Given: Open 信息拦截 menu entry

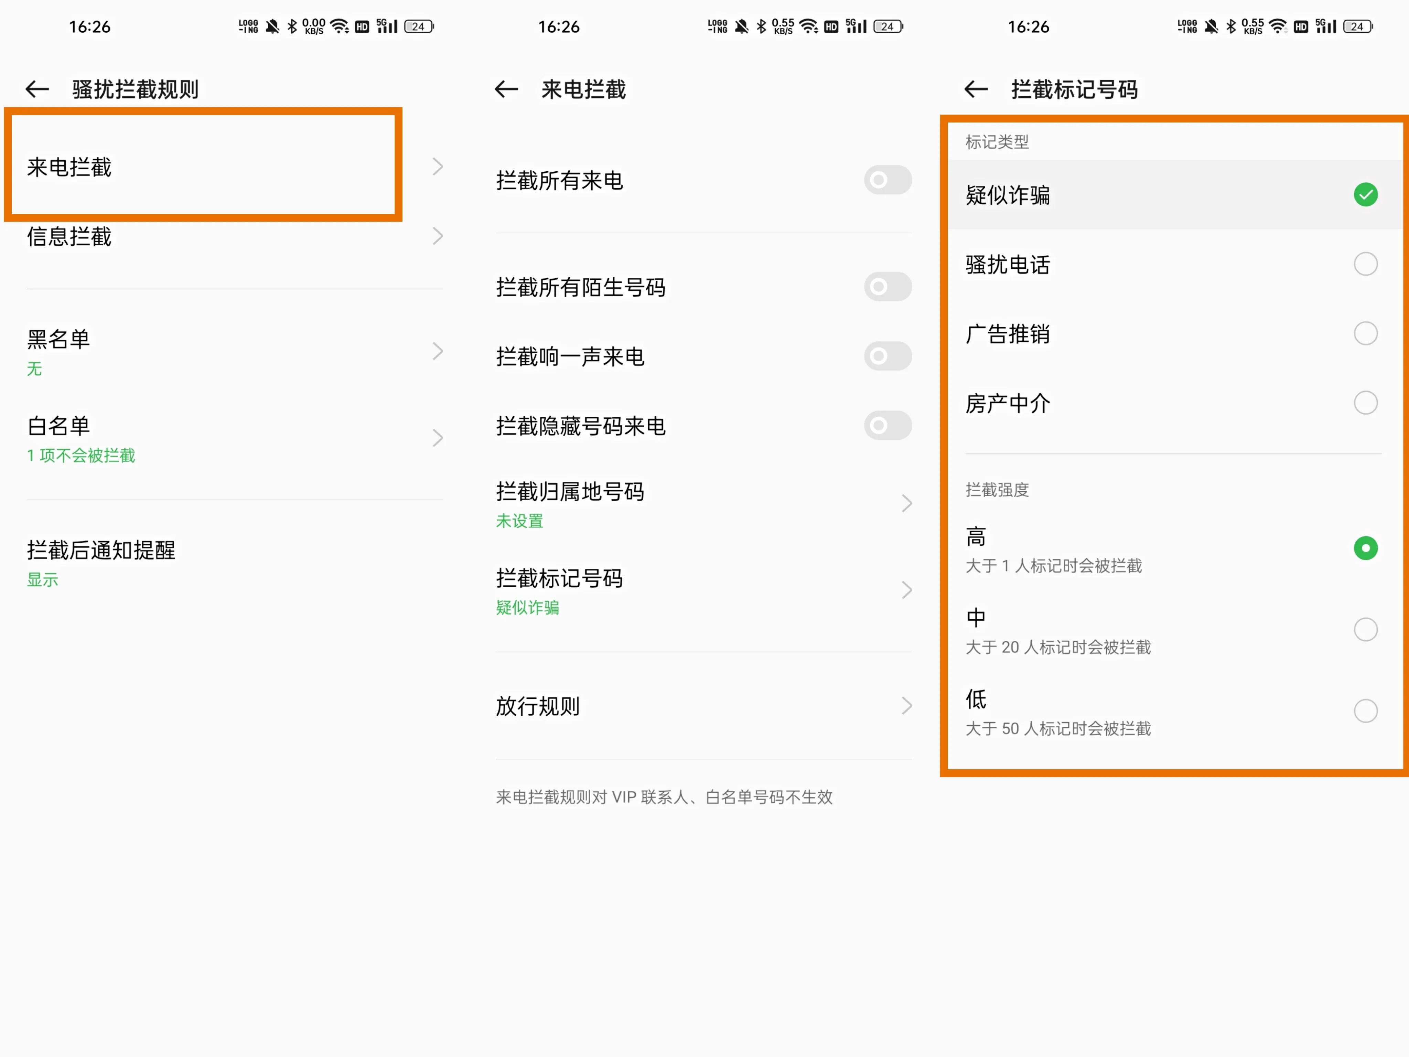Looking at the screenshot, I should [235, 236].
